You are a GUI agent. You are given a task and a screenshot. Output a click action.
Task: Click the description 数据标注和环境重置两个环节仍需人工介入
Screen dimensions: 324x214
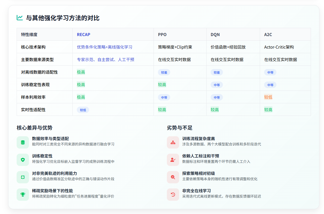[216, 162]
